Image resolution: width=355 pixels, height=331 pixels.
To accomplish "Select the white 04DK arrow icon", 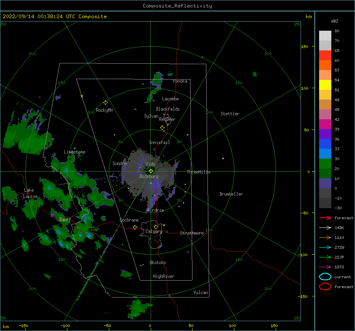I will pyautogui.click(x=325, y=227).
